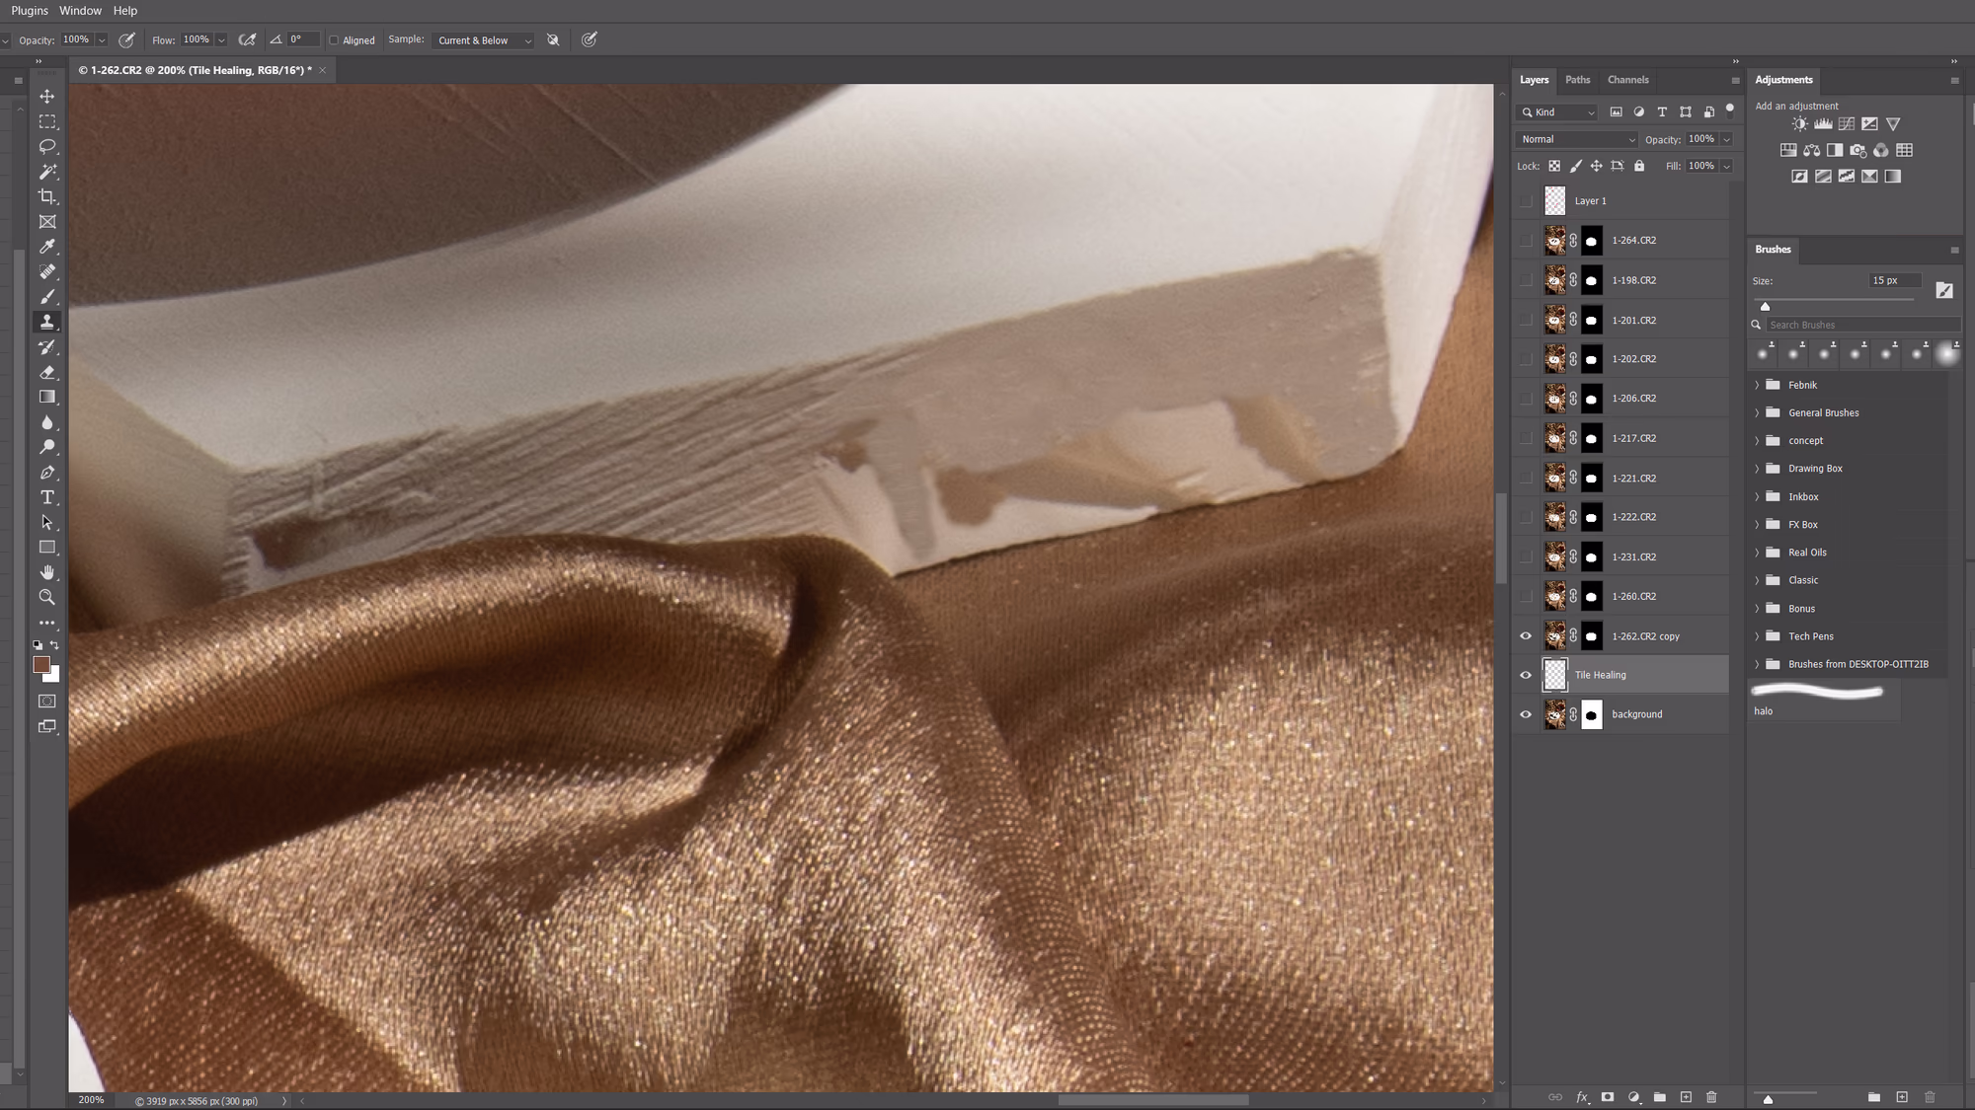
Task: Click the foreground color swatch
Action: 40,665
